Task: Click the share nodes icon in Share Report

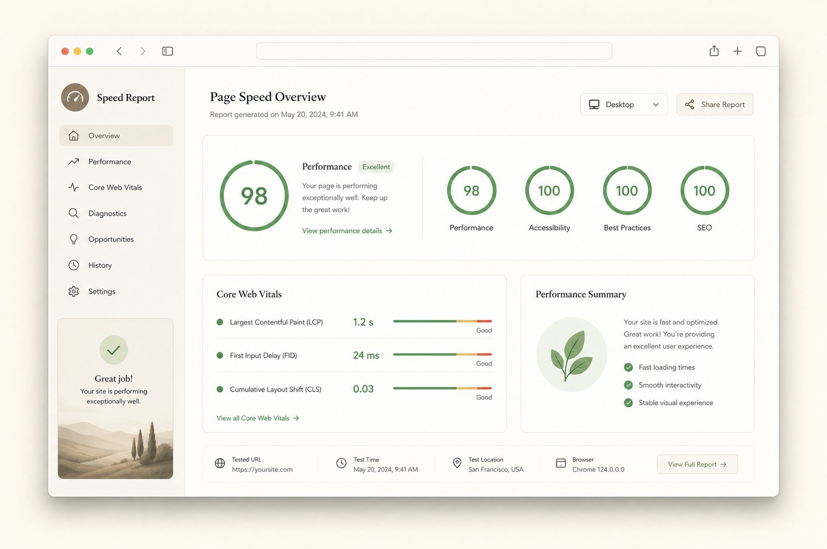Action: (690, 104)
